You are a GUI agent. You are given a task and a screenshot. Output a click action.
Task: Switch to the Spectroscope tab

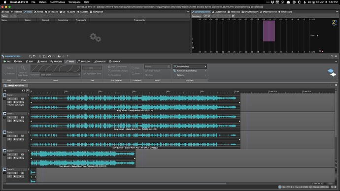[x=250, y=12]
